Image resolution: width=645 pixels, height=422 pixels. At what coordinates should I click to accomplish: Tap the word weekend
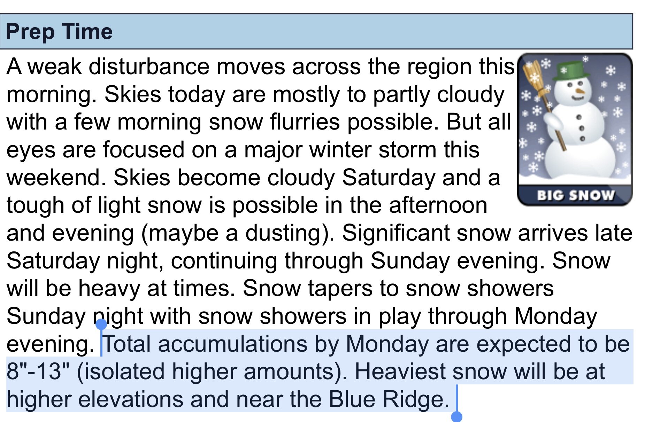point(56,178)
